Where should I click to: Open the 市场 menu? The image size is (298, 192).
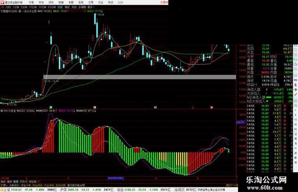(41, 3)
